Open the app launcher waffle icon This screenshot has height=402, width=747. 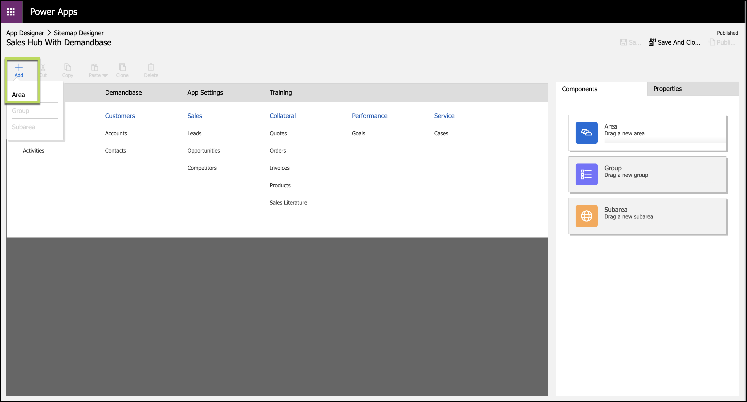point(11,12)
